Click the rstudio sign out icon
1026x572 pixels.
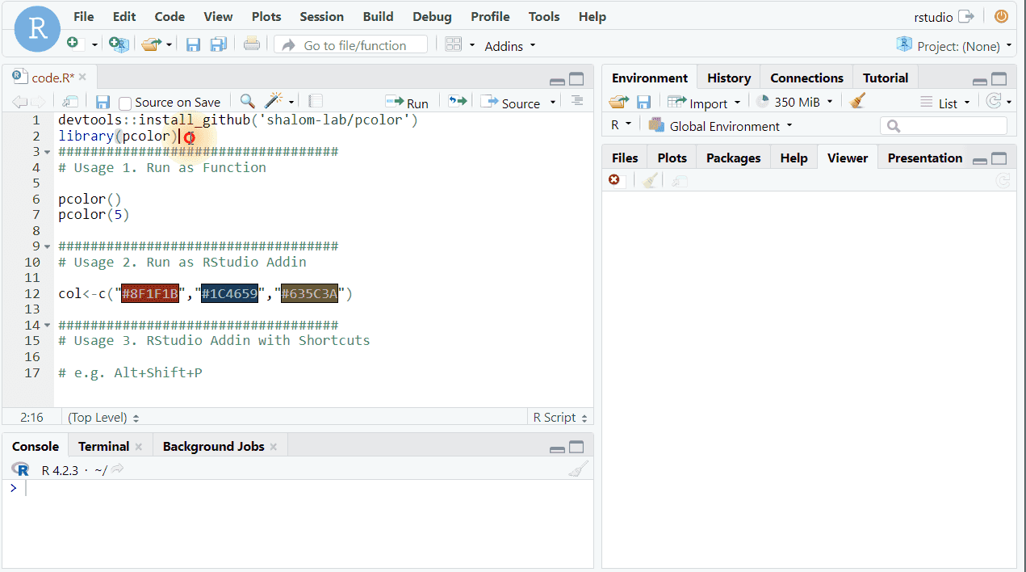tap(965, 16)
